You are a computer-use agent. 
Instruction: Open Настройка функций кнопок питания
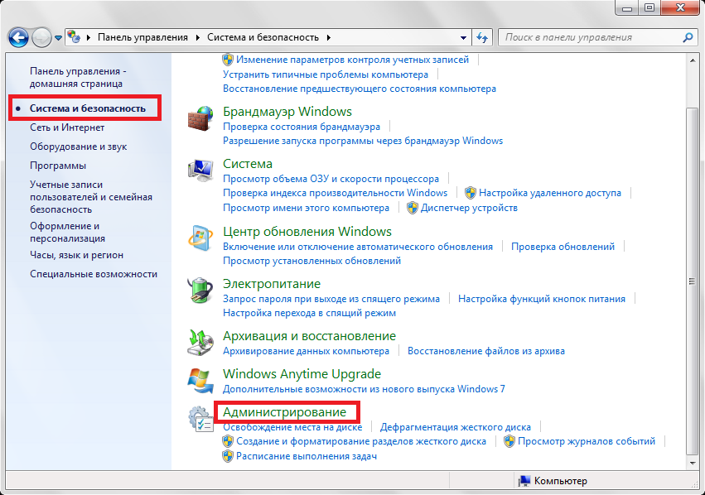coord(542,299)
